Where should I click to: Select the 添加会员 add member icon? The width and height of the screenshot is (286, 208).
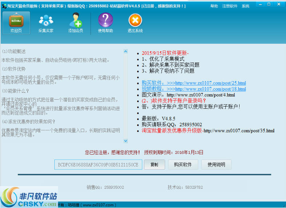click(75, 23)
